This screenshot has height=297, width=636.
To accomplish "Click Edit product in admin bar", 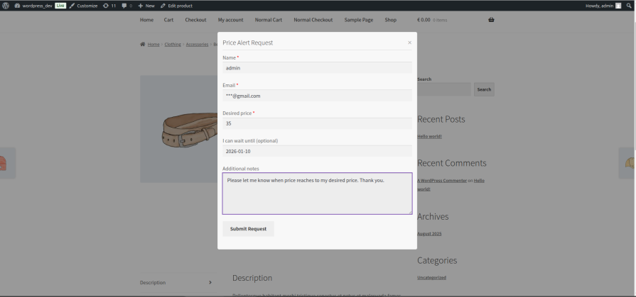I will point(176,5).
